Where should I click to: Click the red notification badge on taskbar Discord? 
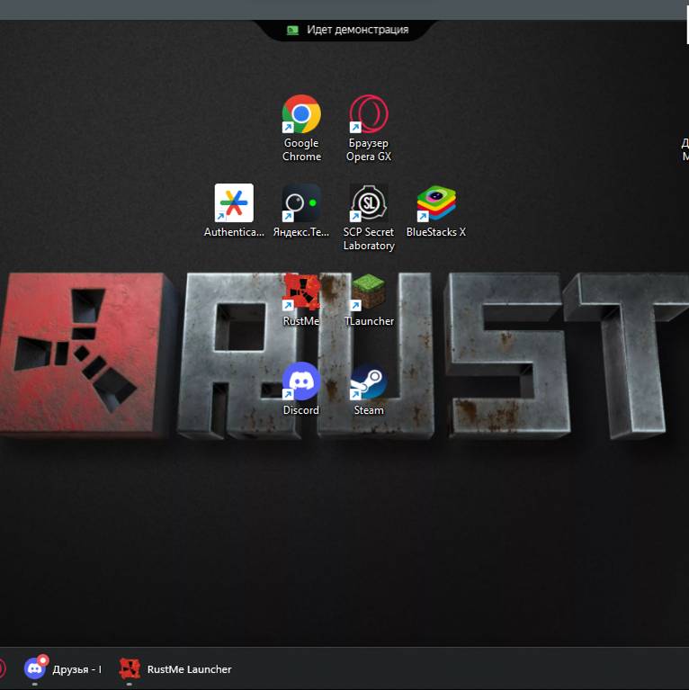tap(42, 660)
